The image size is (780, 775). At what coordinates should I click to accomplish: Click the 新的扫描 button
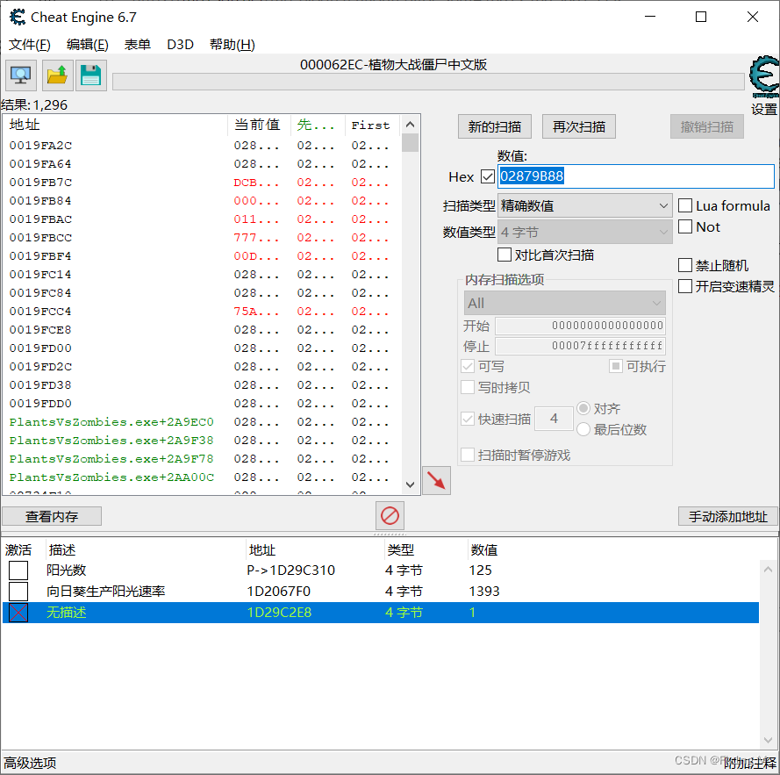coord(495,127)
